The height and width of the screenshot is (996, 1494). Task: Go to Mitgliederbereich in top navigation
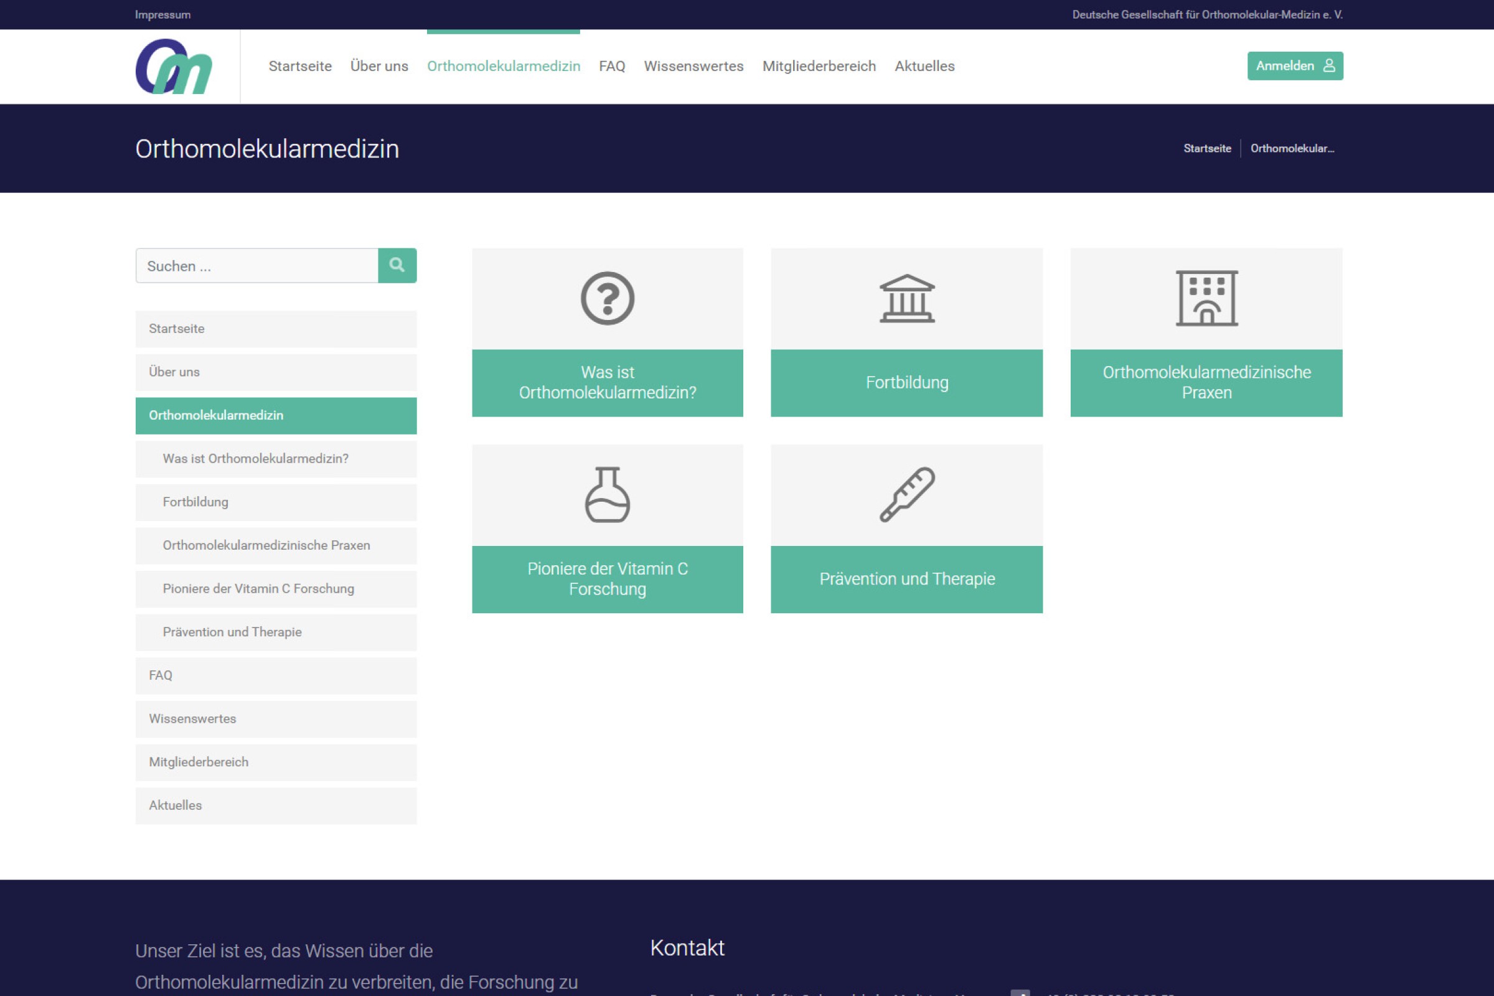pyautogui.click(x=819, y=66)
